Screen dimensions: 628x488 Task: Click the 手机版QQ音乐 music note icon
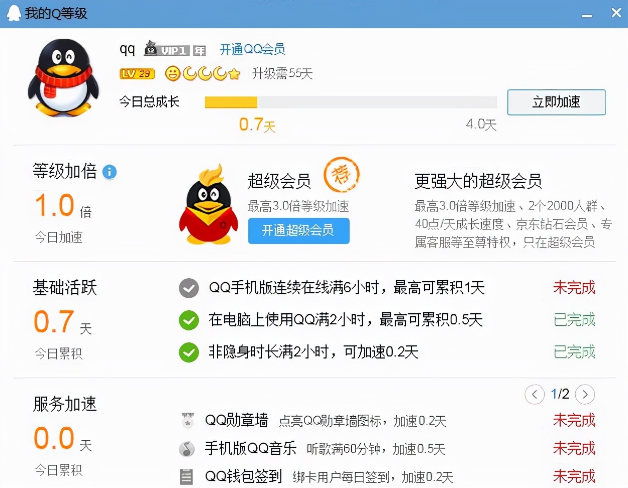pyautogui.click(x=188, y=448)
